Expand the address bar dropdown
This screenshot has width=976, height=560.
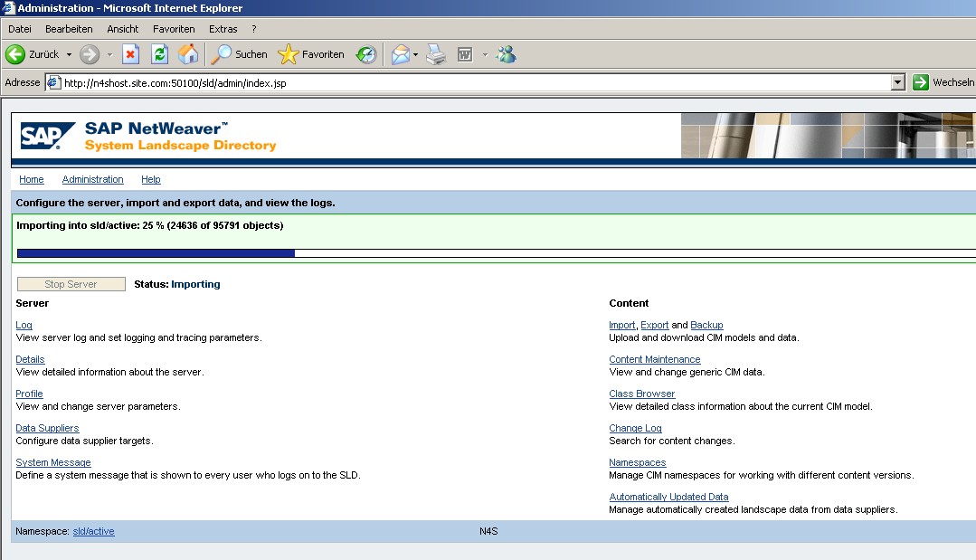[897, 82]
